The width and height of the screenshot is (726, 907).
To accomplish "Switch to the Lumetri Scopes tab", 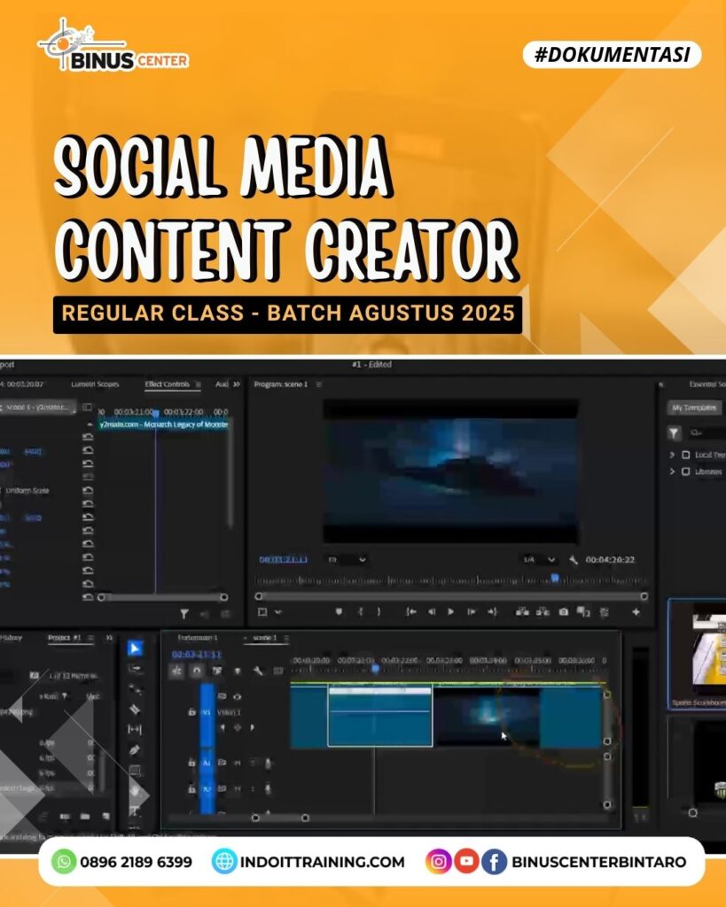I will click(93, 384).
